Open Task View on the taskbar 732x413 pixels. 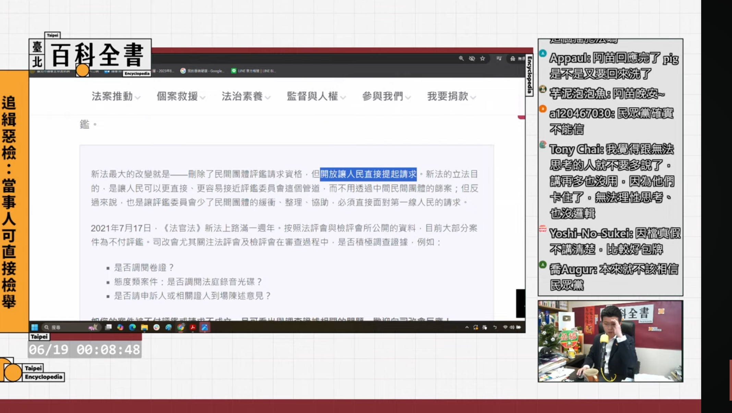pos(108,327)
